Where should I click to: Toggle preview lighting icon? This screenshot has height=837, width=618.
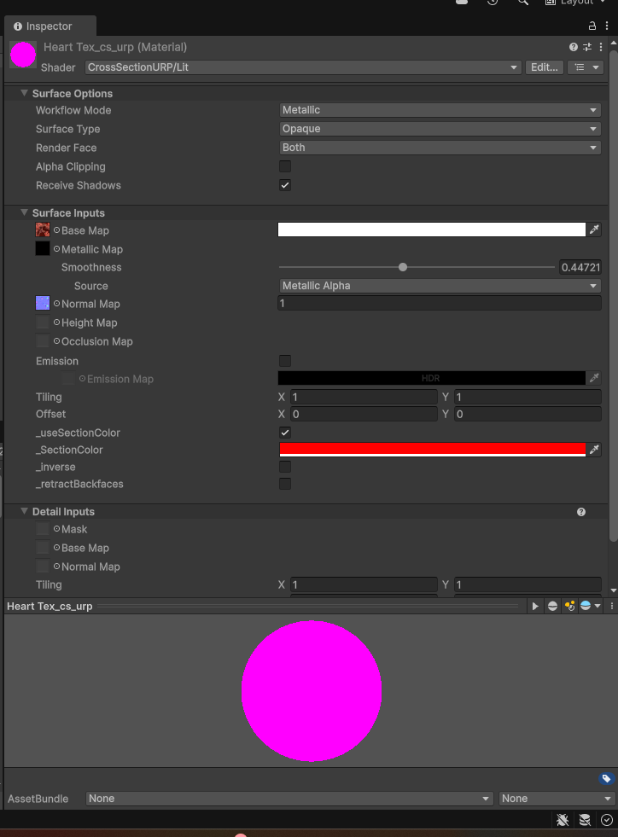tap(568, 606)
